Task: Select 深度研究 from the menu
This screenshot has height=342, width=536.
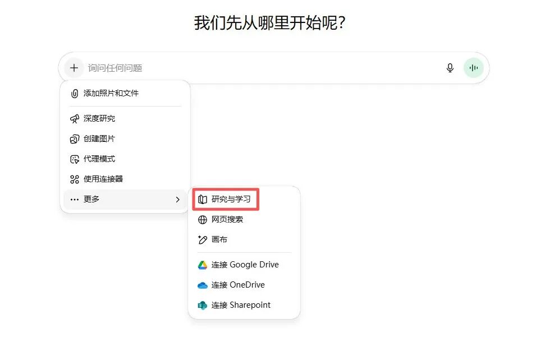Action: coord(99,119)
